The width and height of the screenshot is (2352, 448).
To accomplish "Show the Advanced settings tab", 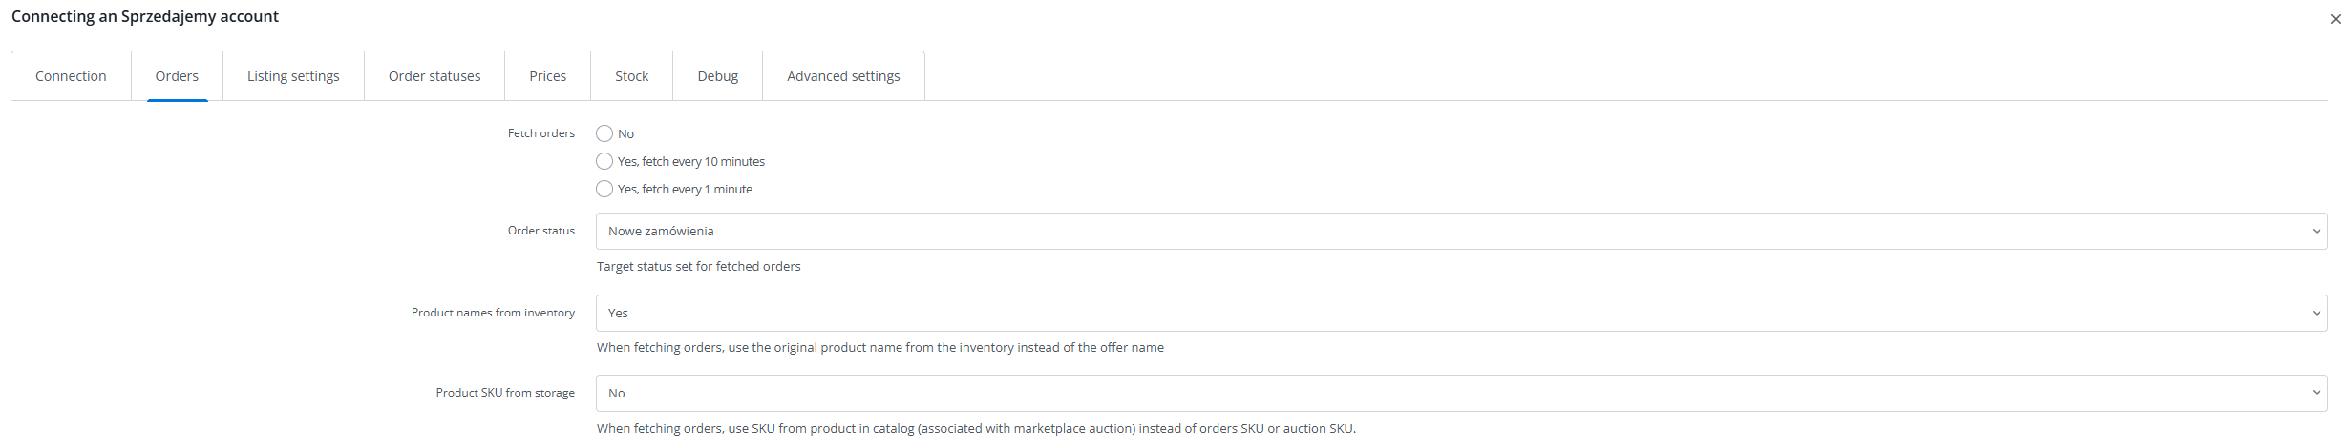I will point(843,76).
